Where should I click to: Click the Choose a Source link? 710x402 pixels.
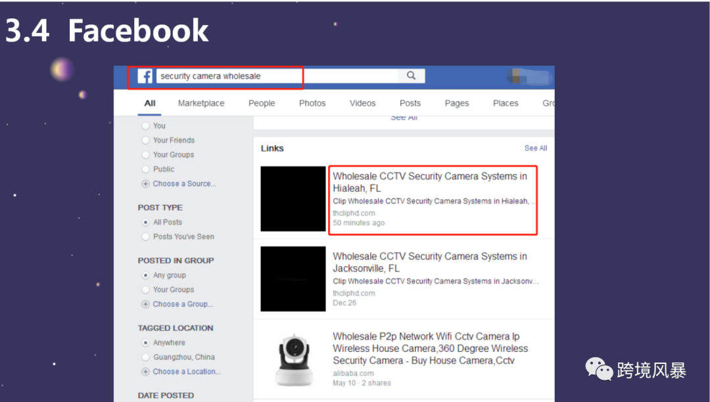(184, 183)
